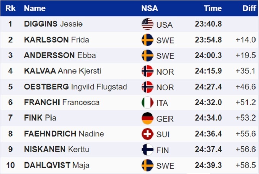Click the NSA column header
This screenshot has height=174, width=259.
[149, 8]
